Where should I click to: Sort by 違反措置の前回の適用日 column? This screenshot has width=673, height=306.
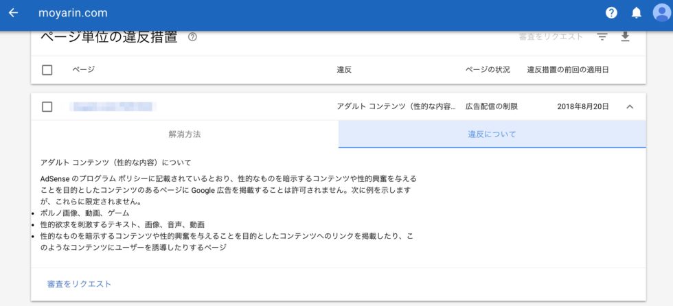(567, 70)
